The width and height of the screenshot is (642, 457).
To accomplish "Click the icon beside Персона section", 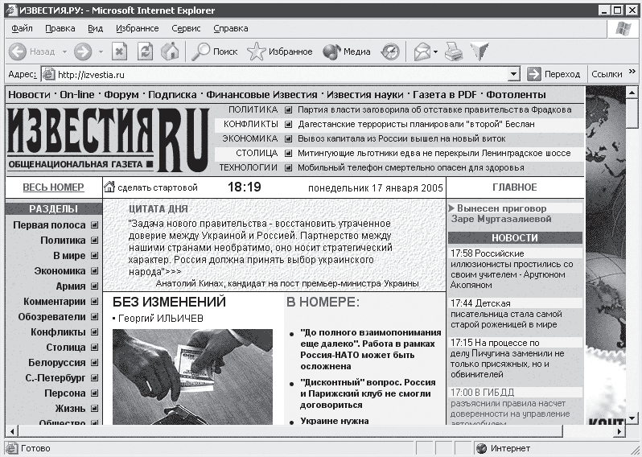I will click(x=95, y=393).
